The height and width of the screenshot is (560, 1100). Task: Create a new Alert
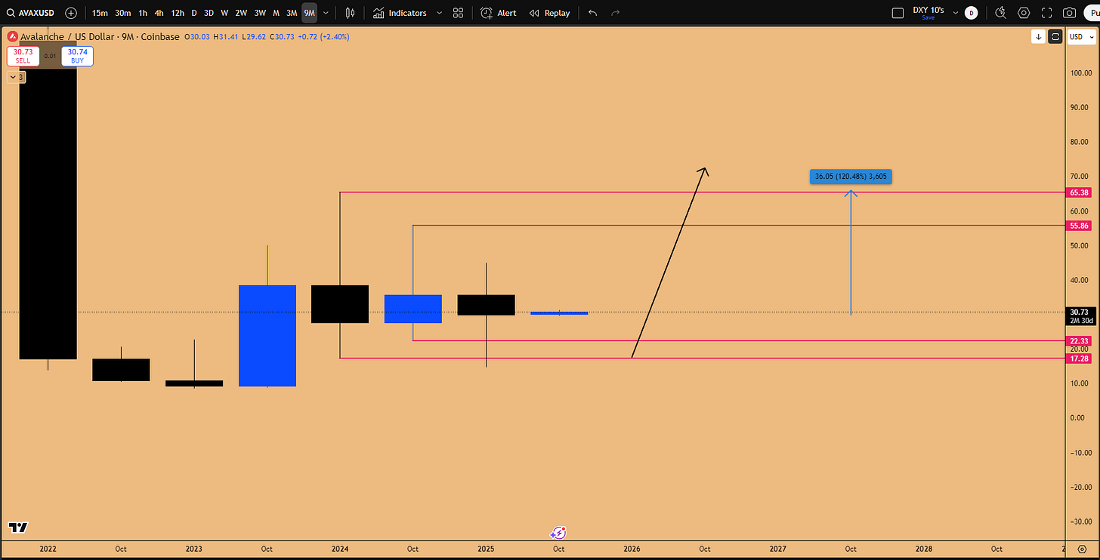(x=499, y=13)
